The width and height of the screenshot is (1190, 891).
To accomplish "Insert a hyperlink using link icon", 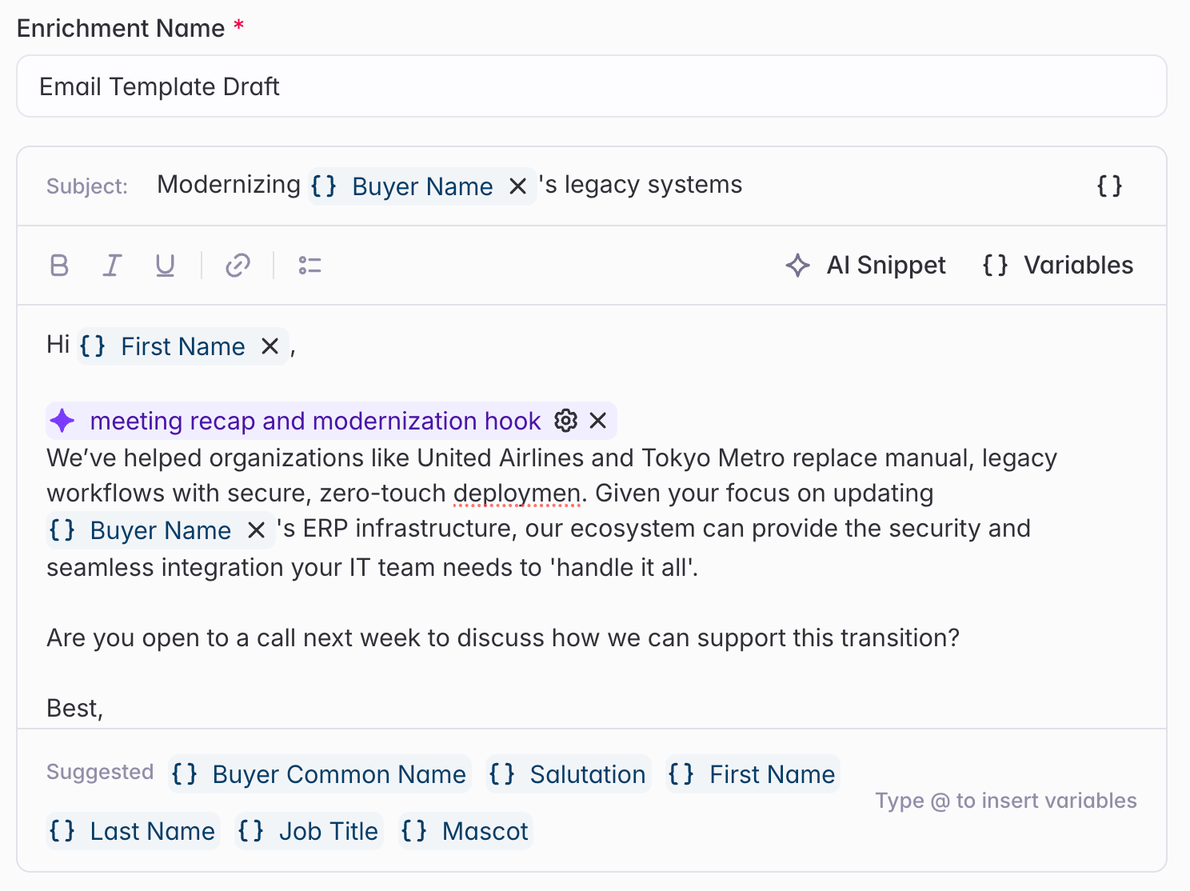I will (238, 266).
